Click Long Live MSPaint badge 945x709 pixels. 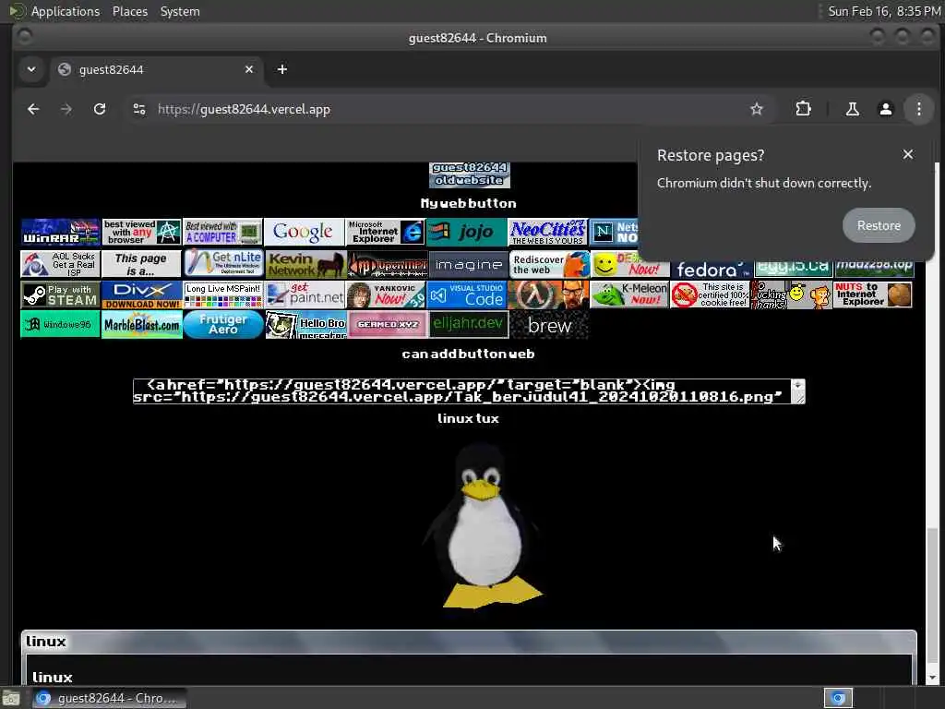coord(223,295)
